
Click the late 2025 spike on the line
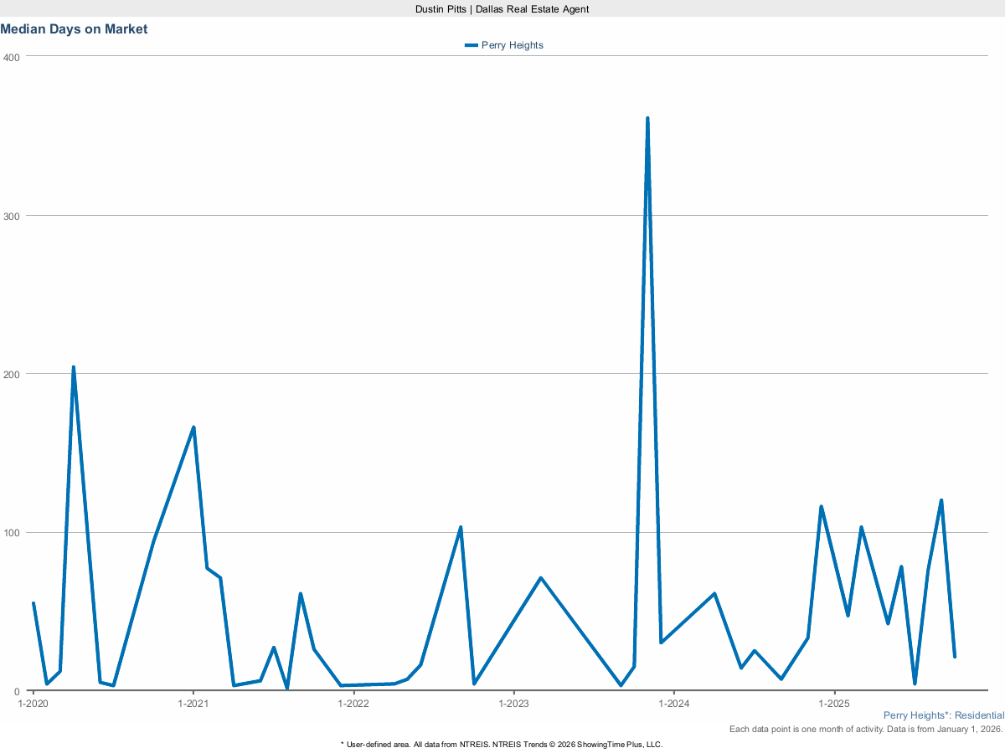(x=942, y=499)
